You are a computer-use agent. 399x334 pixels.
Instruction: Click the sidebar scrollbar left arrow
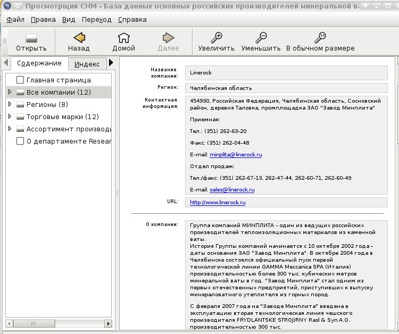pos(10,323)
